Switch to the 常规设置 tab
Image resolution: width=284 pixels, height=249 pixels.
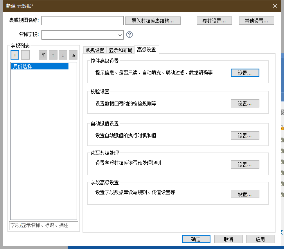(x=95, y=50)
